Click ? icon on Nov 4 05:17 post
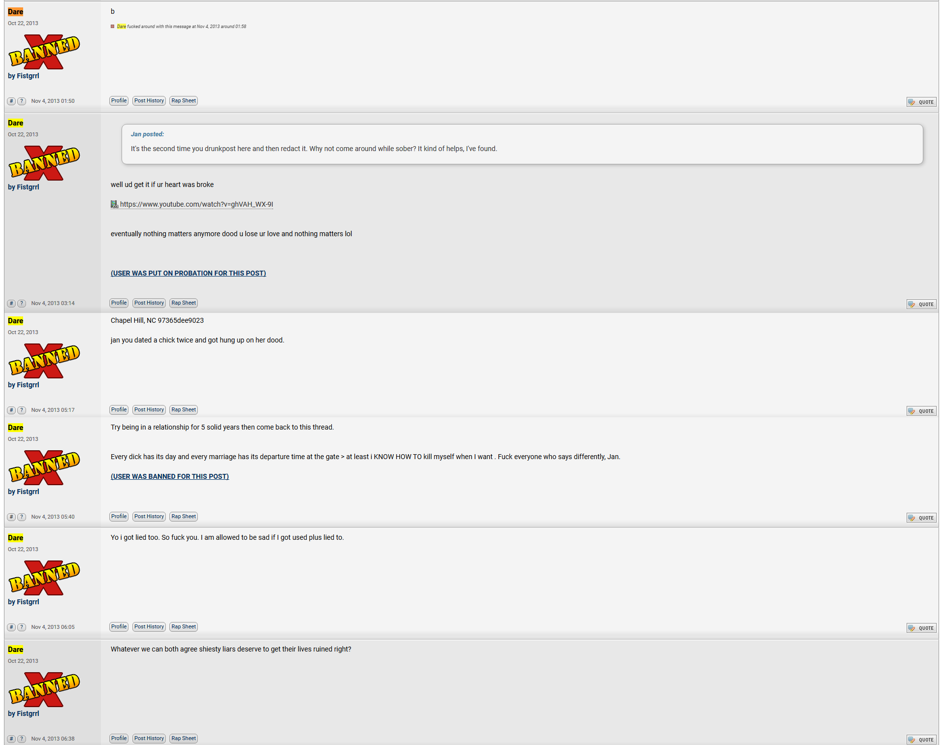This screenshot has width=944, height=745. (22, 410)
